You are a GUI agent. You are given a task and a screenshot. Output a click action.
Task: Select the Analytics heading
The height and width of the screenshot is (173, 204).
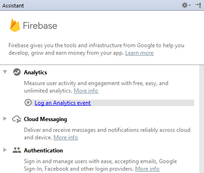36,72
